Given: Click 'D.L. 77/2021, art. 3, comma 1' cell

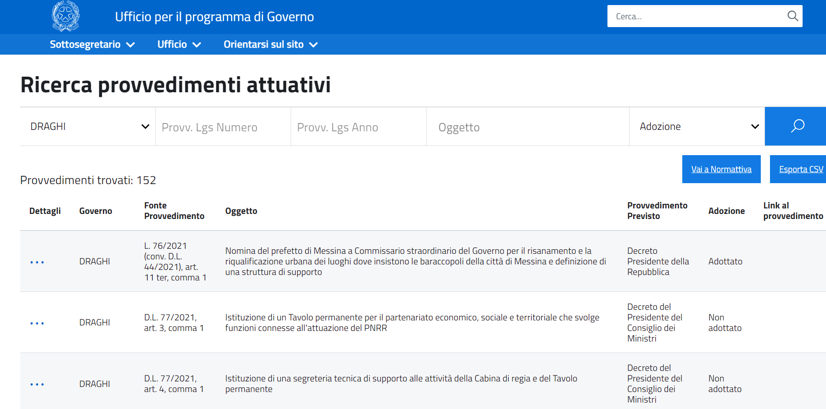Looking at the screenshot, I should 174,323.
